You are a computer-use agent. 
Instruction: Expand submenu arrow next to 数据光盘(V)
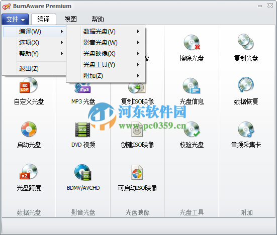[x=138, y=32]
